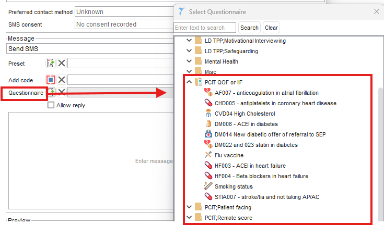Enable the Allow reply checkbox
Viewport: 384px width, 225px height.
51,105
